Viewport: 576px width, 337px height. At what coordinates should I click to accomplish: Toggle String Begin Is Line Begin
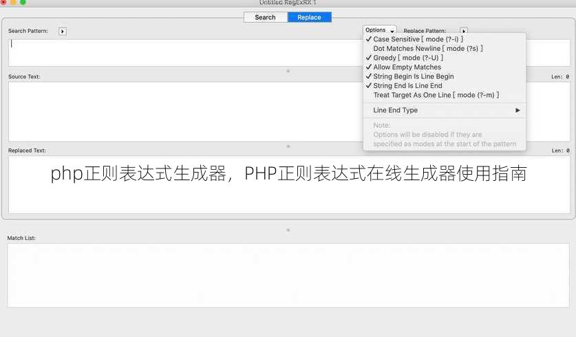point(445,76)
